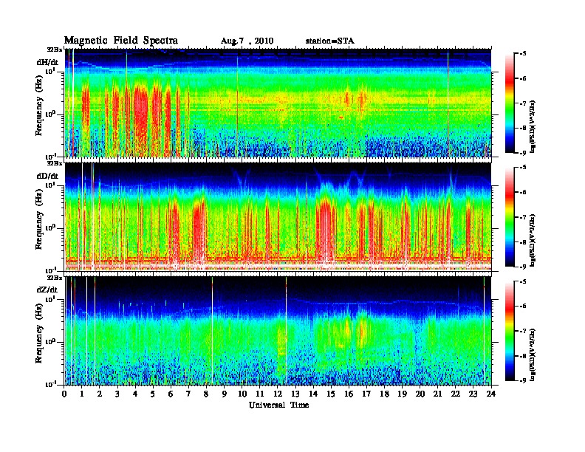Click the "8" tick on the Universal Time axis
Screen dimensions: 585x452
tap(207, 394)
